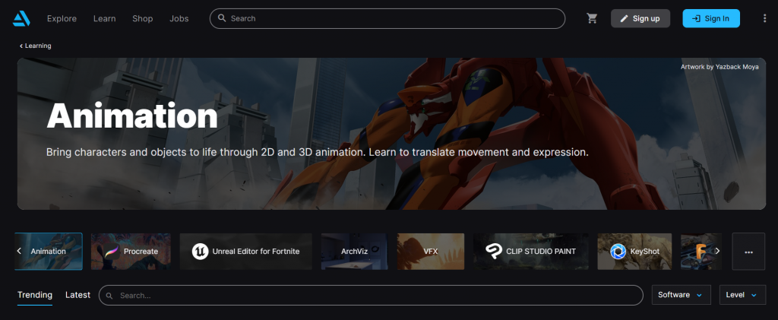Click the KeyShot logo icon
The height and width of the screenshot is (320, 778).
618,252
